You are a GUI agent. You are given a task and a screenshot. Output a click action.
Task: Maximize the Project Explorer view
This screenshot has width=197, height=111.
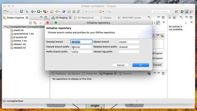[x=46, y=17]
